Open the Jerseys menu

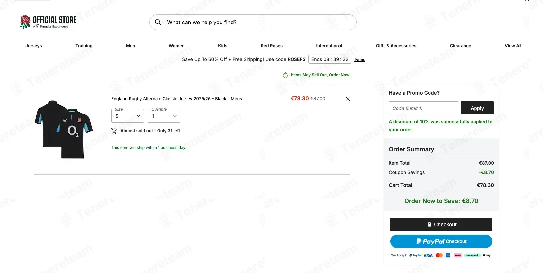point(34,46)
